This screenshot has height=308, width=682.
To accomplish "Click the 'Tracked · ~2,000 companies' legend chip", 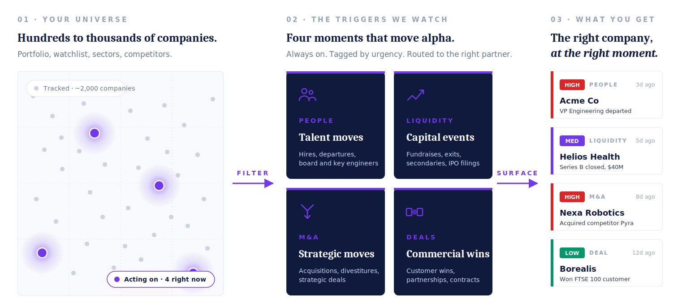I will [85, 88].
